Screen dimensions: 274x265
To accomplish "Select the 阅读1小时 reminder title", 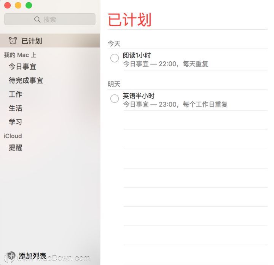I will pyautogui.click(x=137, y=56).
